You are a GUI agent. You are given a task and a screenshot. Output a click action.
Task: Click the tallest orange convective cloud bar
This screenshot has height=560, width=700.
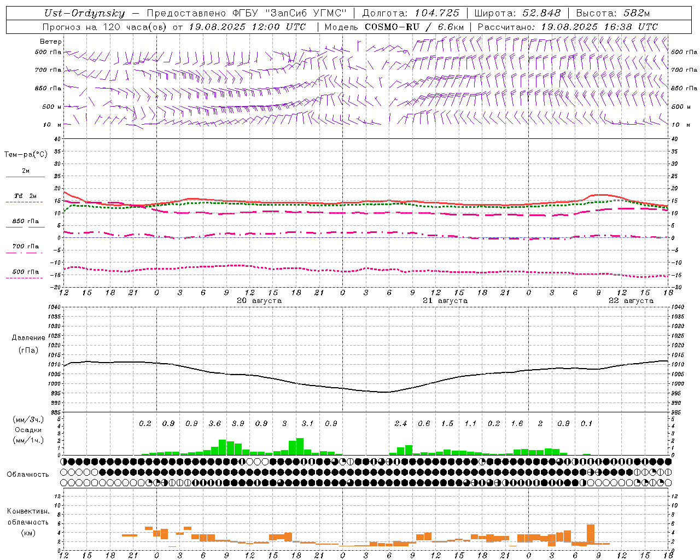(x=591, y=535)
